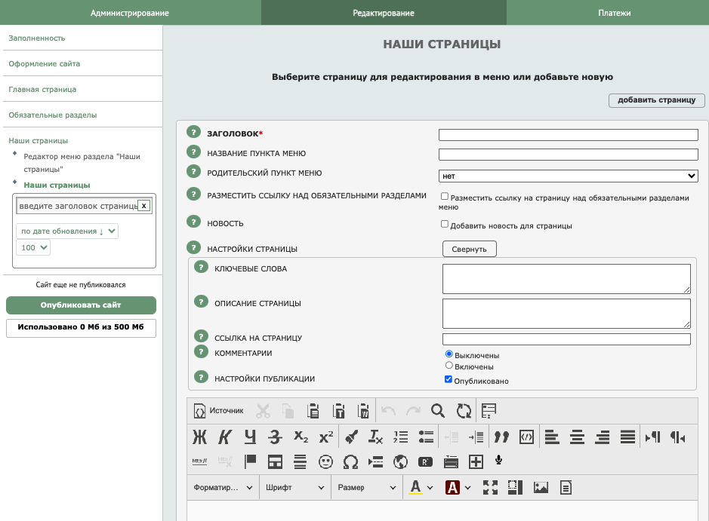
Task: Click the Find magnifier icon
Action: pos(438,410)
